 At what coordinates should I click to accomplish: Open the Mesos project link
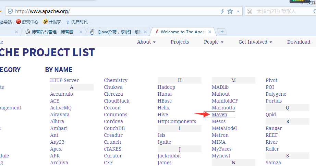[x=218, y=121]
